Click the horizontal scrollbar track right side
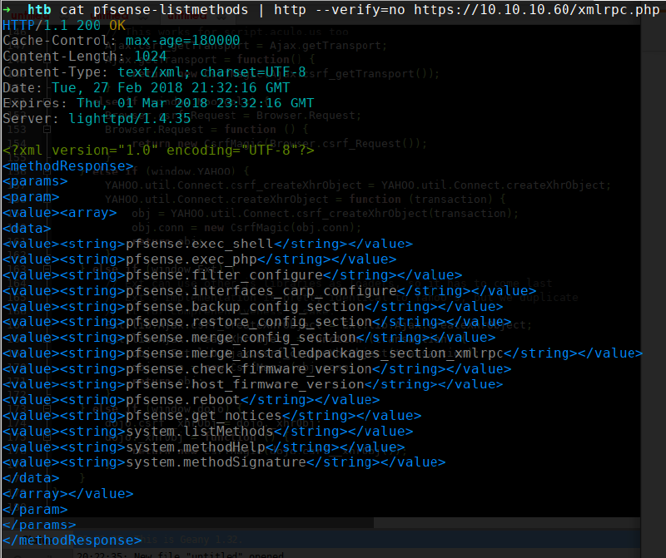This screenshot has width=666, height=558. [506, 522]
